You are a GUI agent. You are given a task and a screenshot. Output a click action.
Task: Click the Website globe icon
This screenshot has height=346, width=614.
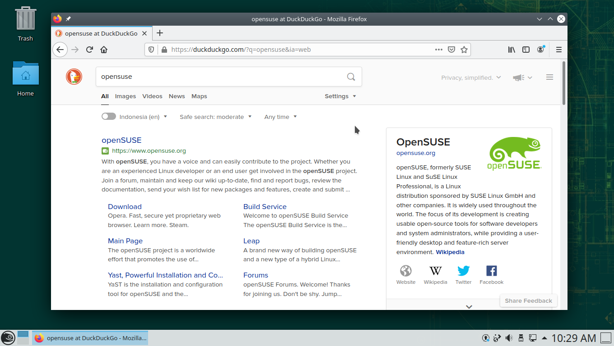pyautogui.click(x=406, y=271)
